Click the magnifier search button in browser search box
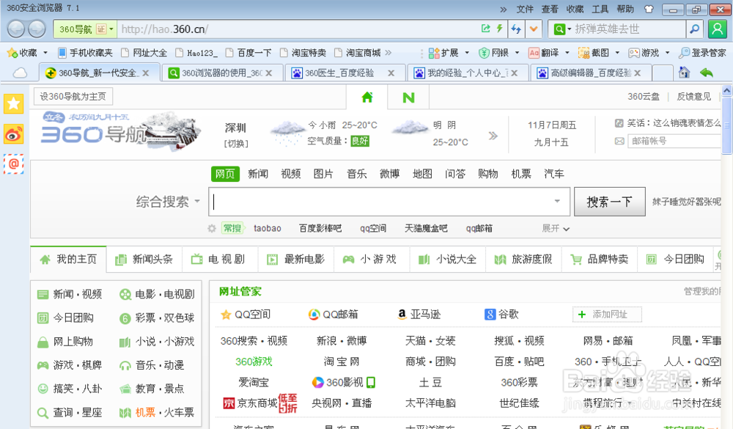 [x=694, y=29]
